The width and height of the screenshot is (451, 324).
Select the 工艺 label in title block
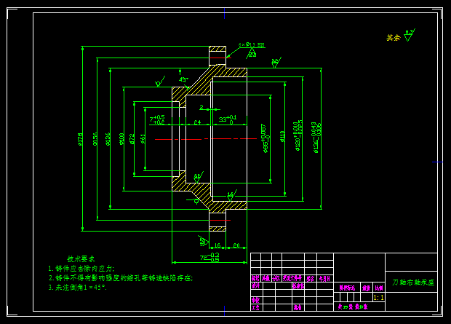click(x=256, y=307)
